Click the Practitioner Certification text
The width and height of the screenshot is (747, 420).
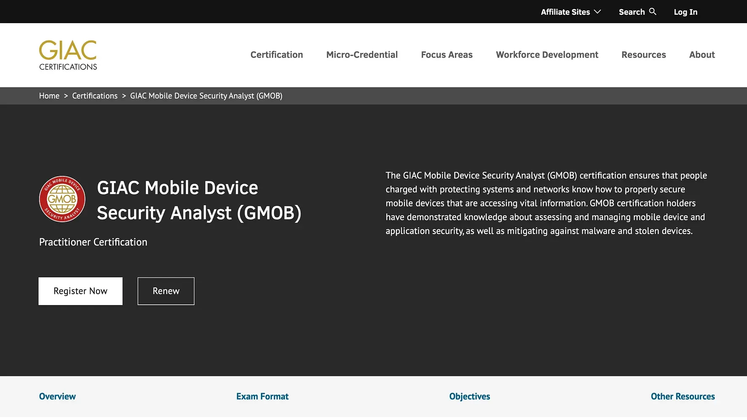(x=93, y=242)
